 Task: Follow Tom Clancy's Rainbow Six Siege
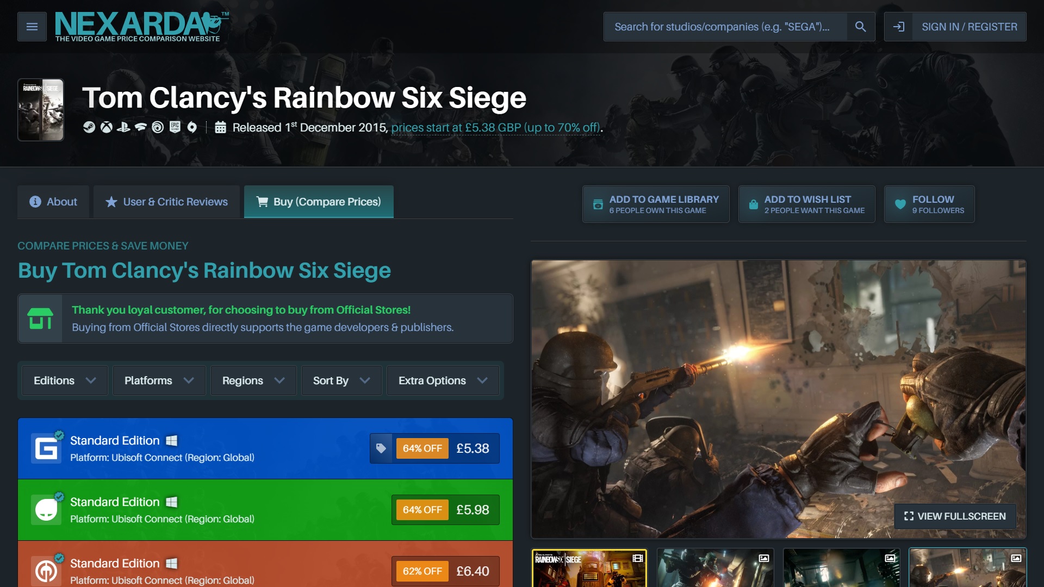tap(931, 204)
